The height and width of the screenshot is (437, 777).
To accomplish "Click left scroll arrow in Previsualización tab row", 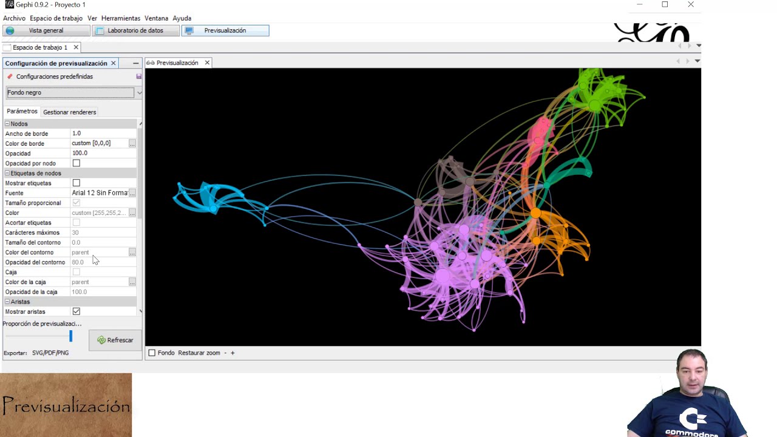I will 679,61.
